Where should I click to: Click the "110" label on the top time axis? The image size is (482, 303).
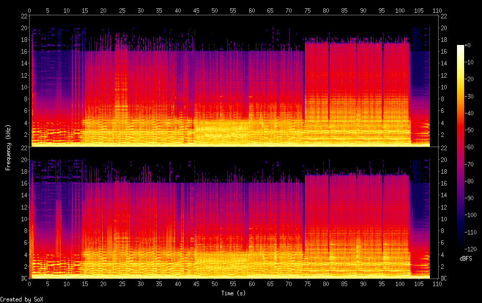[x=437, y=10]
